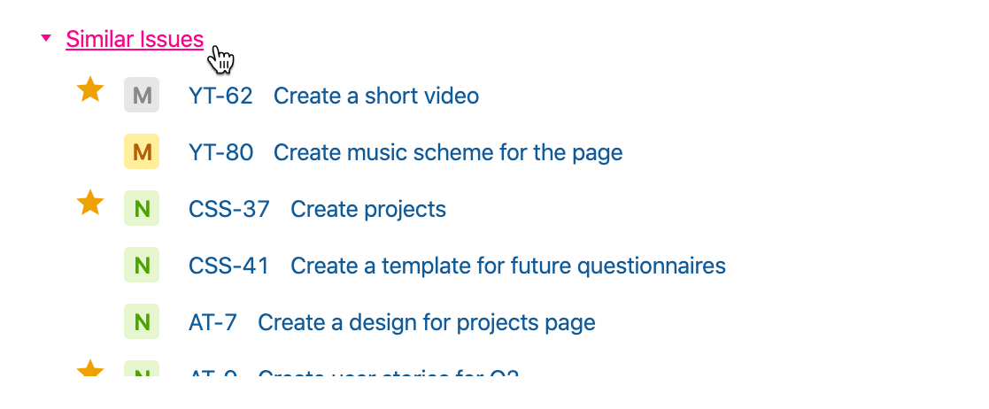Toggle the star on CSS-37
The width and height of the screenshot is (989, 409).
(90, 204)
